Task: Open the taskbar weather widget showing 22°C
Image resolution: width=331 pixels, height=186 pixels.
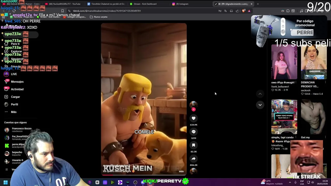Action: pyautogui.click(x=272, y=182)
